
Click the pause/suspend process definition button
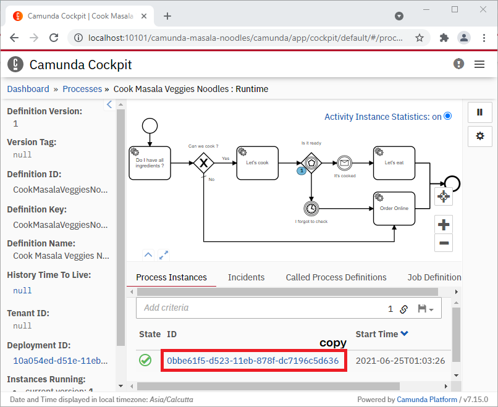(x=479, y=112)
